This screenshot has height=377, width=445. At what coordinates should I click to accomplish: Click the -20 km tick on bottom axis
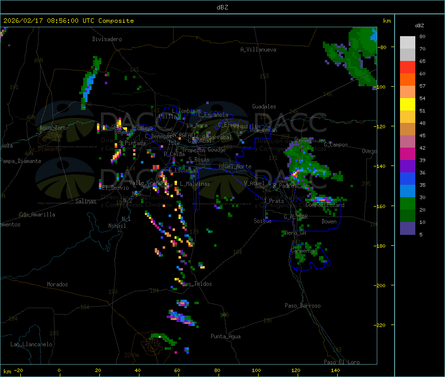[18, 370]
